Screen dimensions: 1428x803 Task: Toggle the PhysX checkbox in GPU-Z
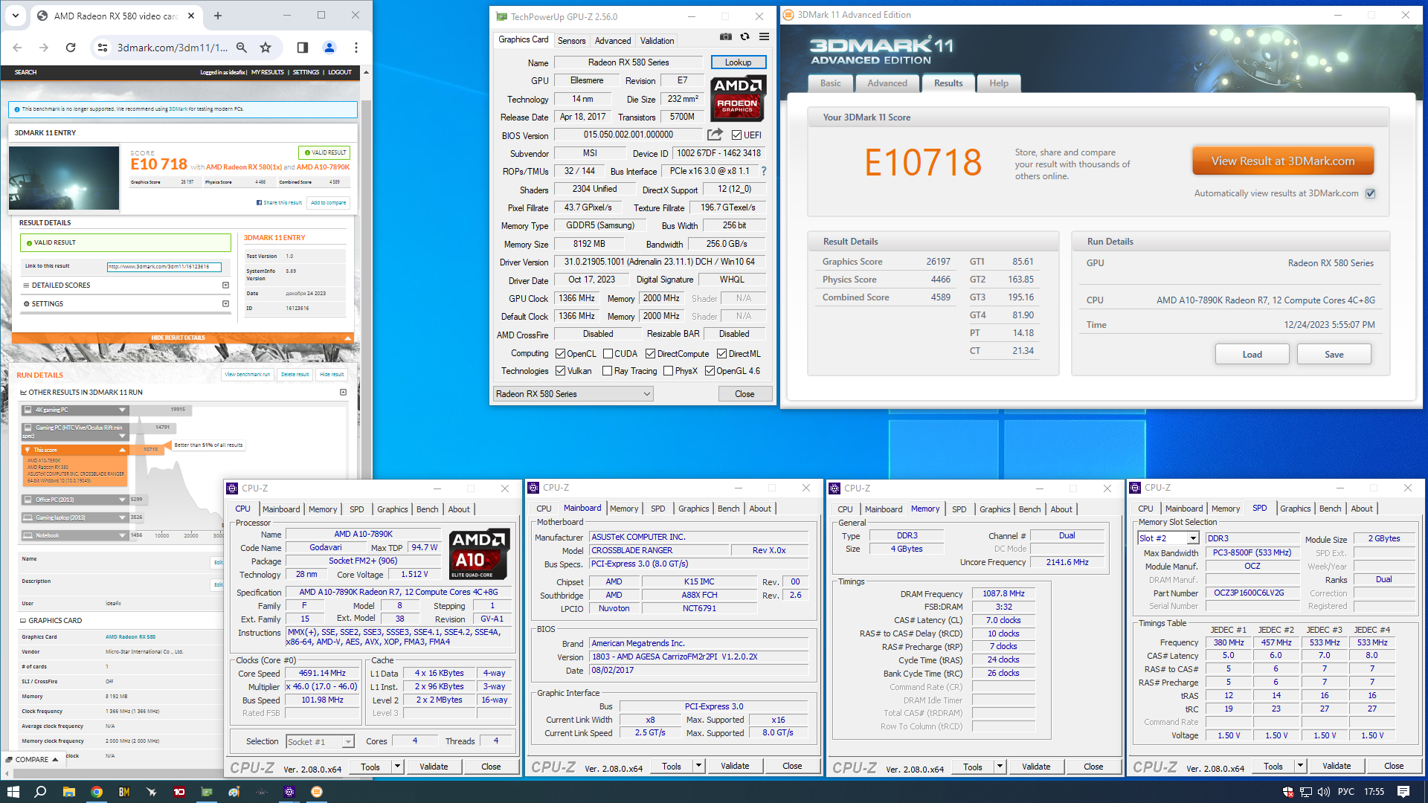[668, 371]
